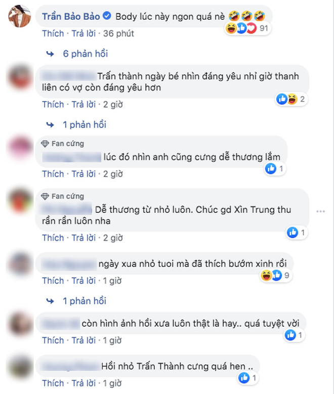Open the like count on the hình ảnh hồi xưa comment
The height and width of the screenshot is (394, 334).
(294, 335)
